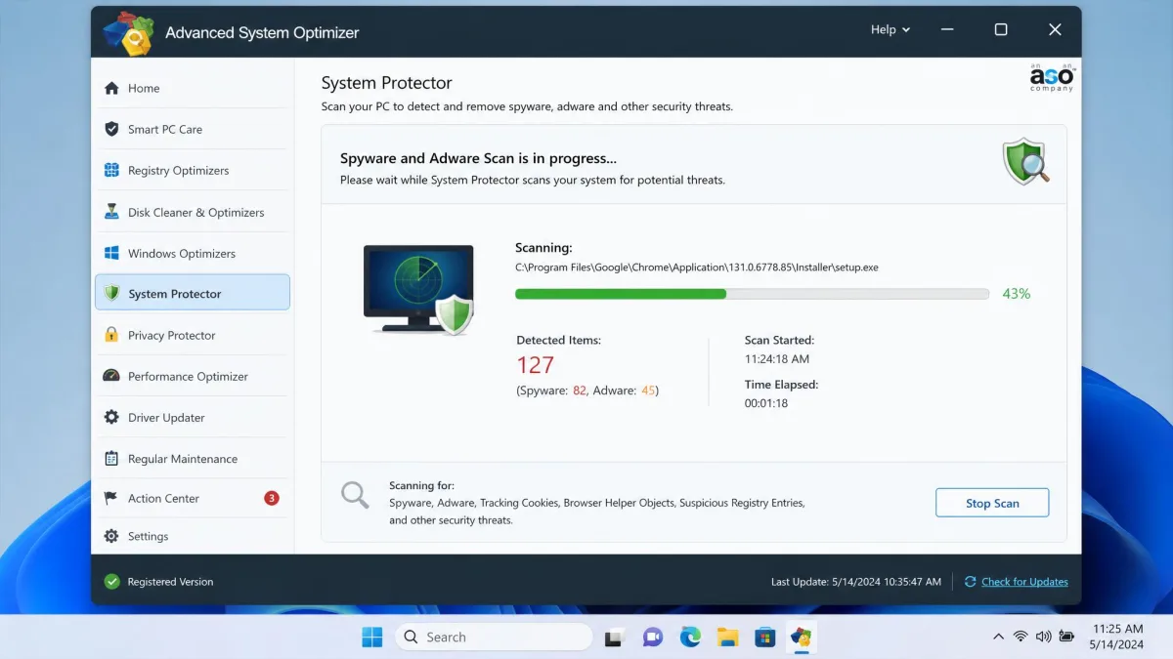This screenshot has height=659, width=1173.
Task: Click the Last Update timestamp text
Action: [x=856, y=582]
